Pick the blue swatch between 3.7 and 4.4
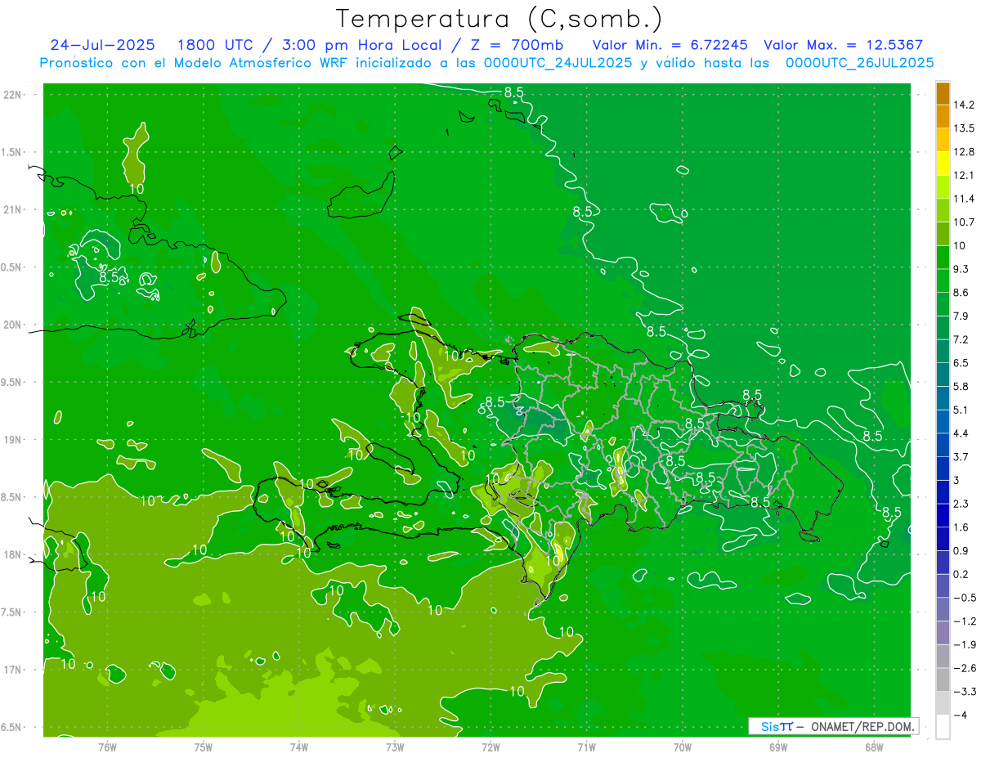This screenshot has height=758, width=981. tap(943, 445)
